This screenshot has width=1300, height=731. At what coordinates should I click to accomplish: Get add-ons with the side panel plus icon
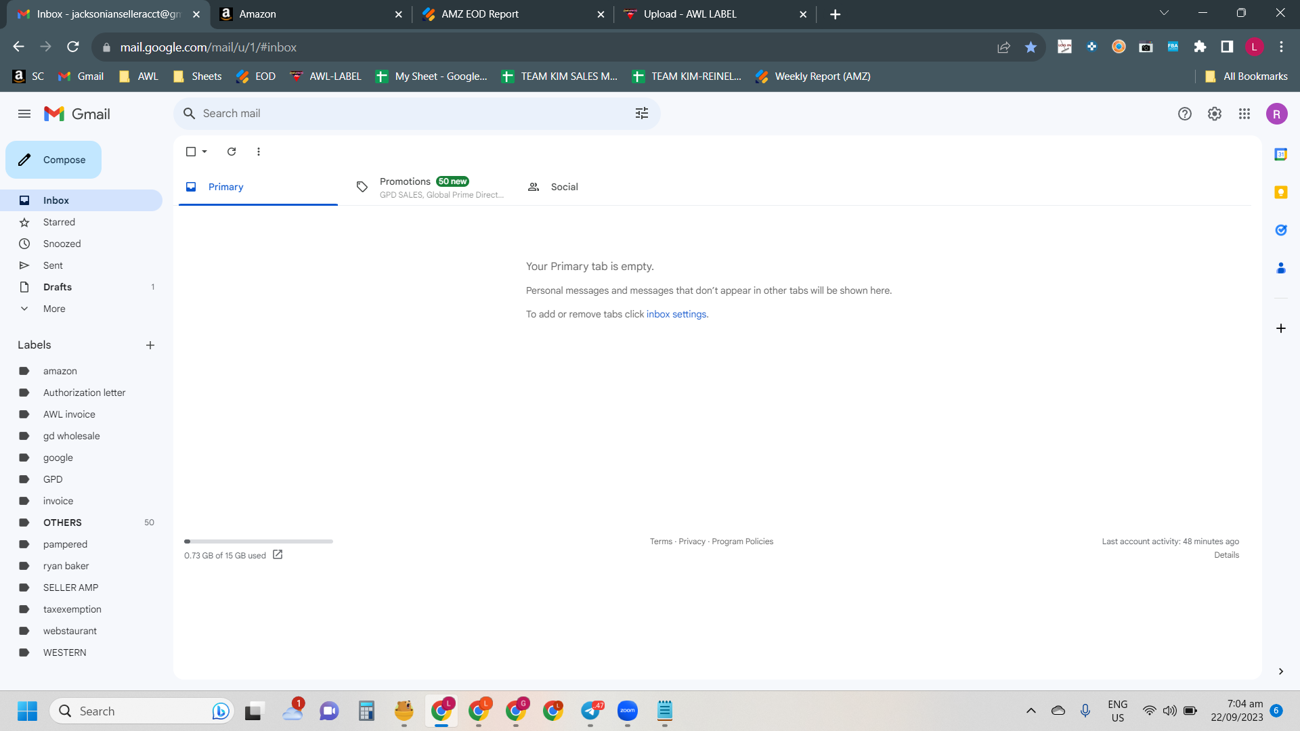[x=1281, y=328]
